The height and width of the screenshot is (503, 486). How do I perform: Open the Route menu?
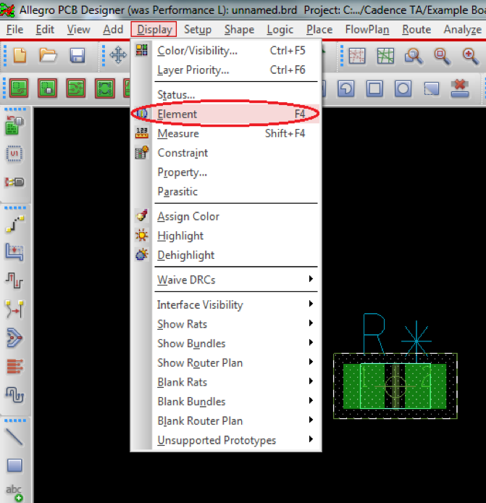[416, 30]
